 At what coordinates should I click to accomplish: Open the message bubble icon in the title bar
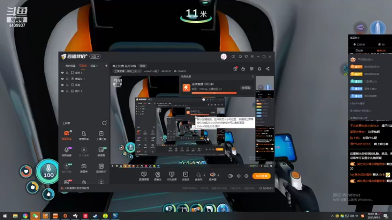(233, 57)
